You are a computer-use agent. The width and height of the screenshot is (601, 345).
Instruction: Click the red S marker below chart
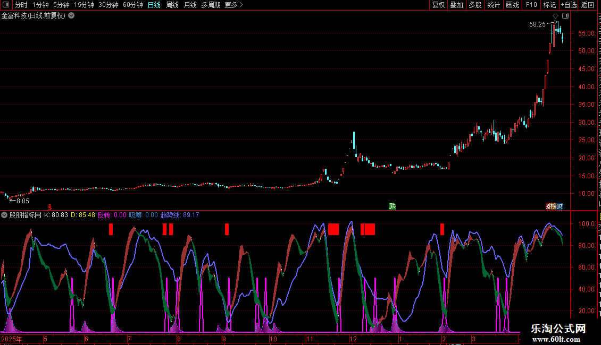pos(50,207)
